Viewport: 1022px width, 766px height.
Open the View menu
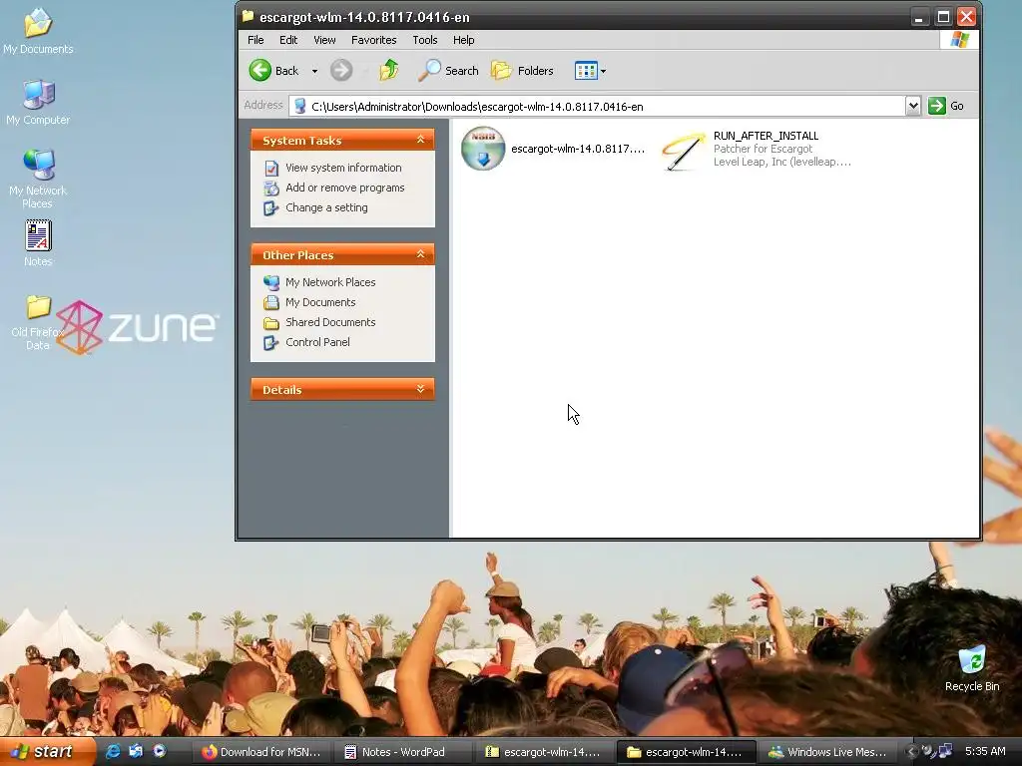tap(324, 40)
